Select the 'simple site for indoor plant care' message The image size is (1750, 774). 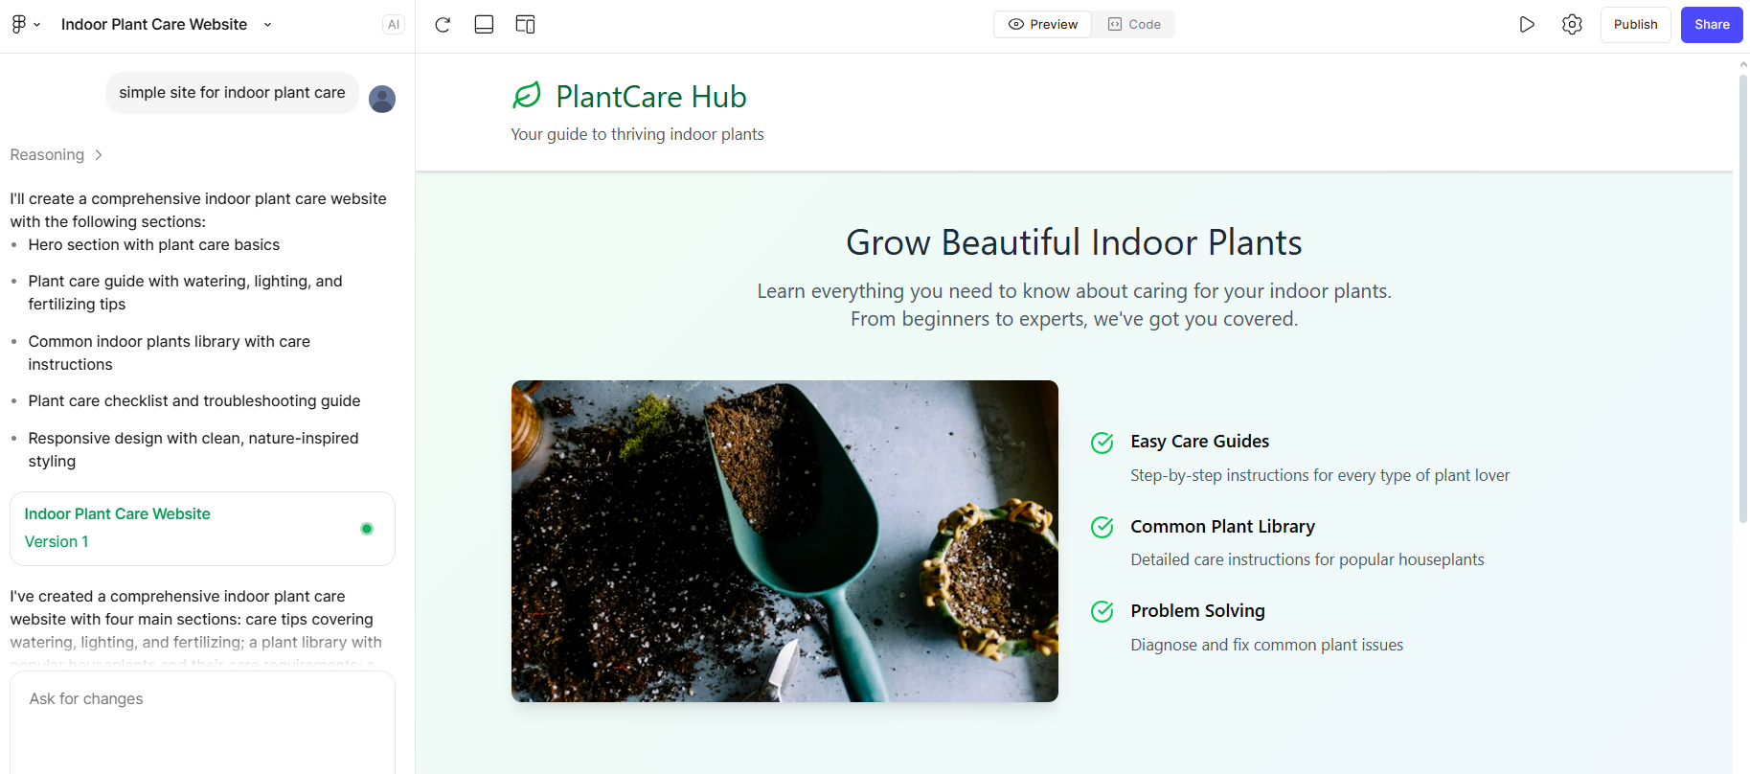pyautogui.click(x=232, y=93)
